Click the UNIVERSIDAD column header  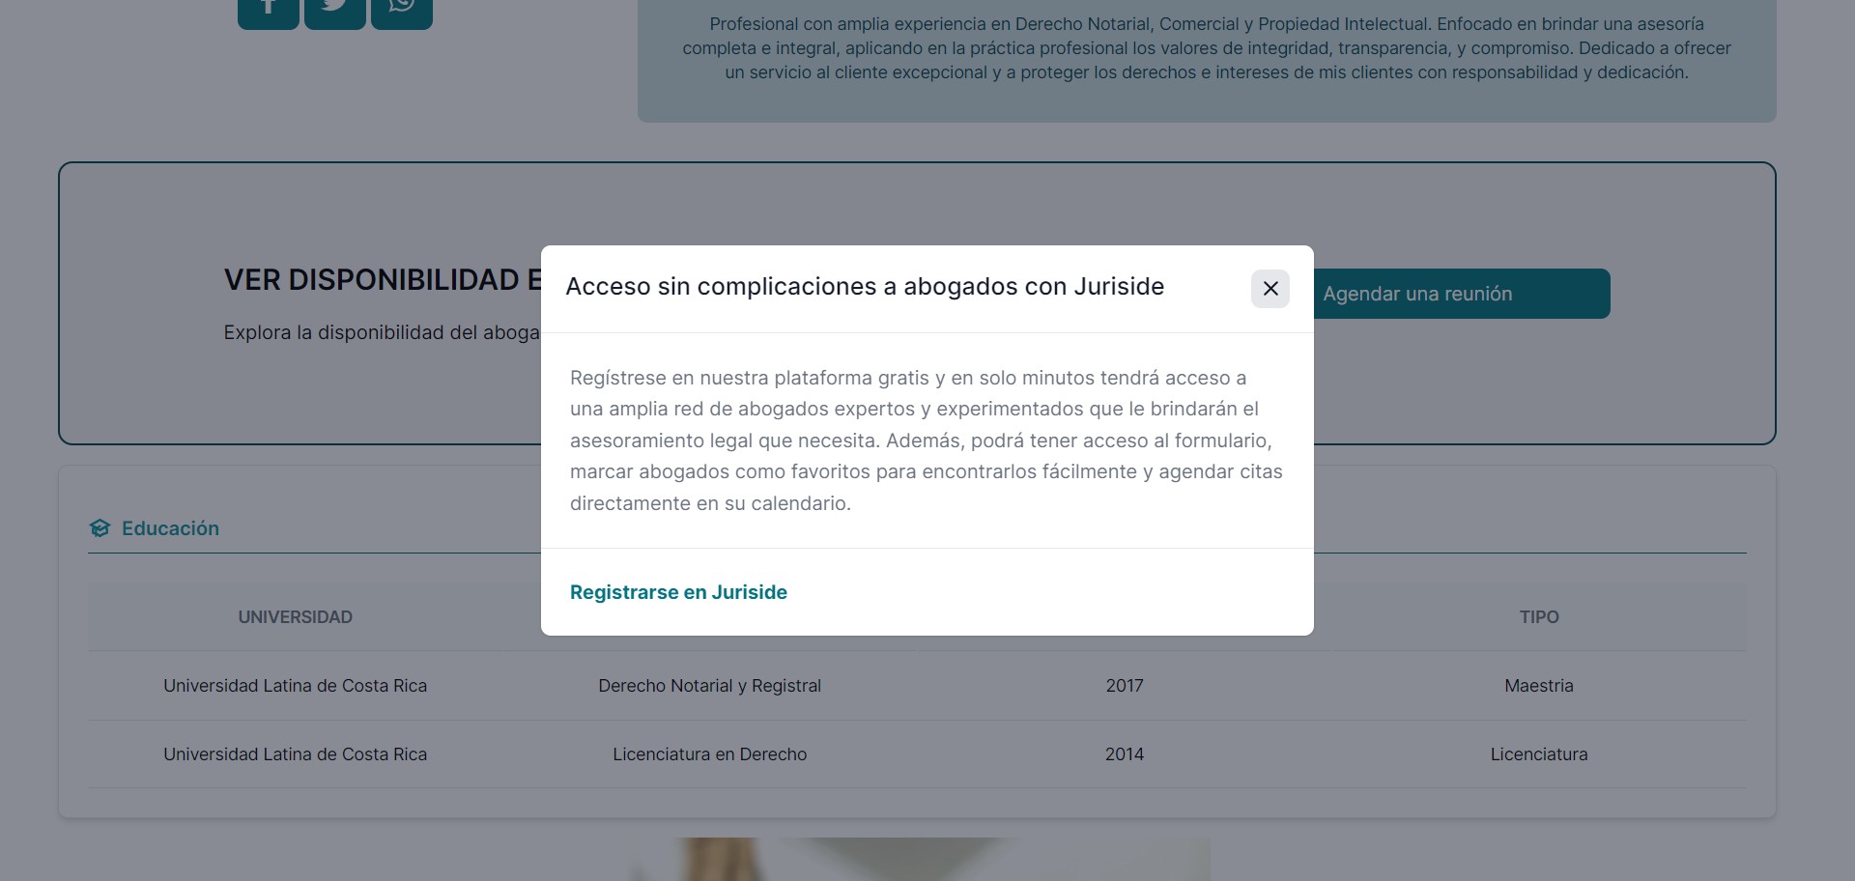tap(296, 617)
